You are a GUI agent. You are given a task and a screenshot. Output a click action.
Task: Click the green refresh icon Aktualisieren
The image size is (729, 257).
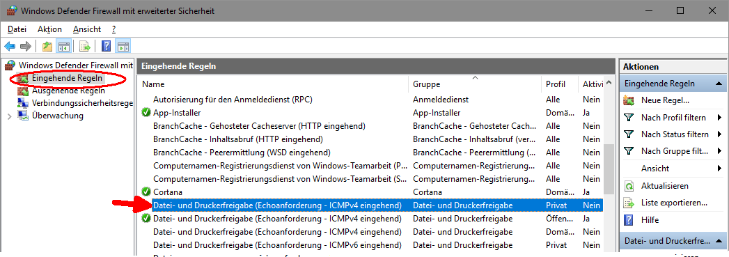pos(629,186)
